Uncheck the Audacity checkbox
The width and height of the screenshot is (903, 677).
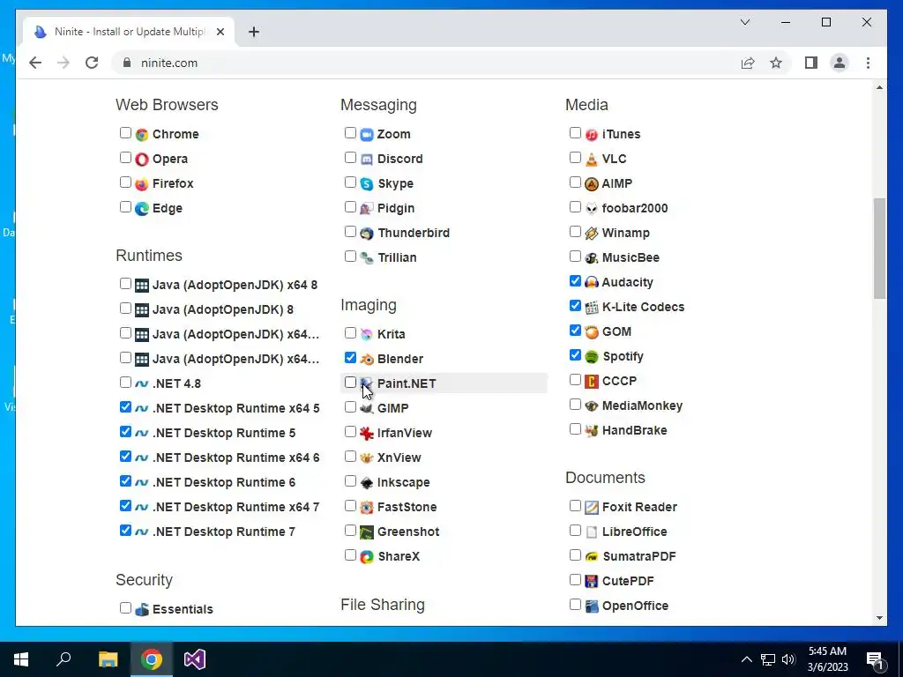(x=575, y=281)
